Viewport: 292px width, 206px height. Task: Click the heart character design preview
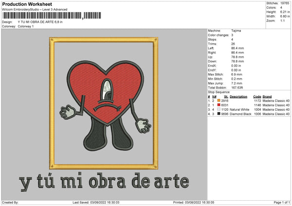(x=106, y=105)
